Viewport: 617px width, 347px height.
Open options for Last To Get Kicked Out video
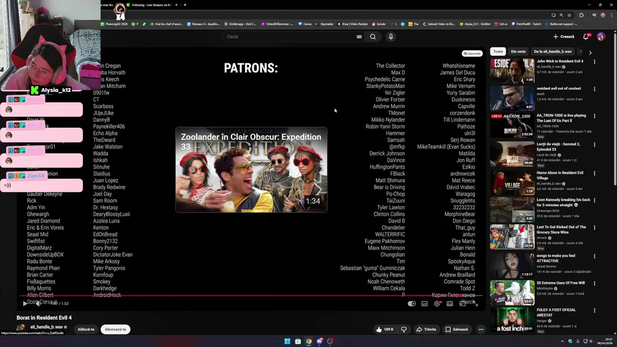(x=594, y=228)
